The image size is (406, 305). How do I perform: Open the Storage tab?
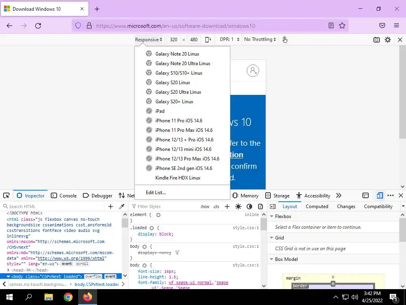tap(277, 195)
